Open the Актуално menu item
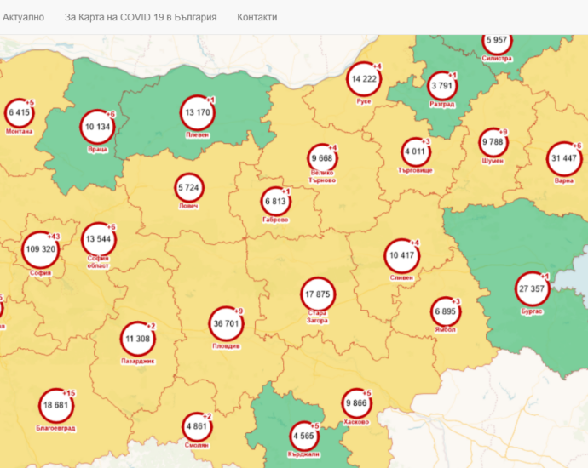Viewport: 588px width, 468px height. 23,17
